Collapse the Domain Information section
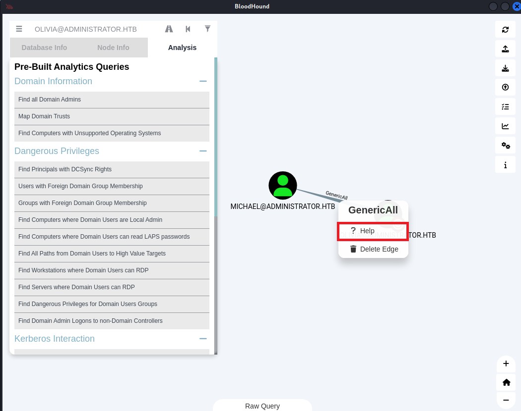Viewport: 521px width, 411px height. coord(202,81)
